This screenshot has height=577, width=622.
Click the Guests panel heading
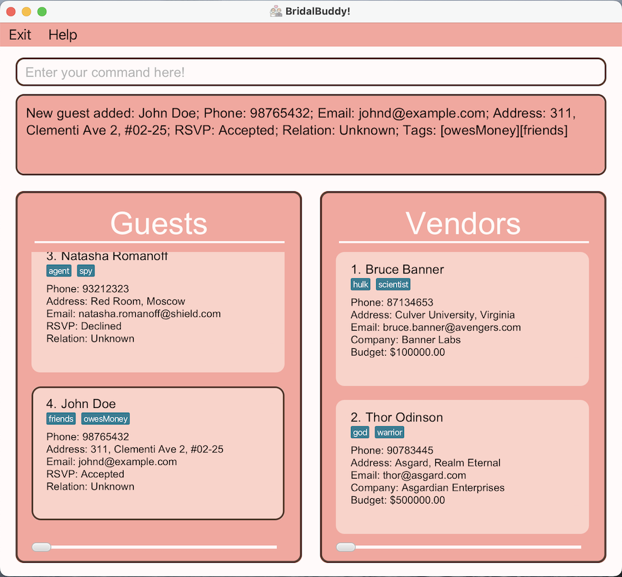tap(159, 223)
